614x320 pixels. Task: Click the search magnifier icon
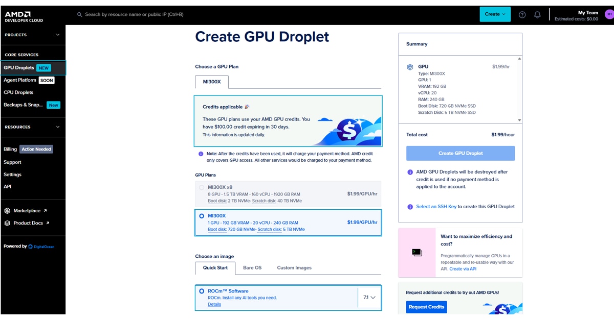[x=79, y=14]
